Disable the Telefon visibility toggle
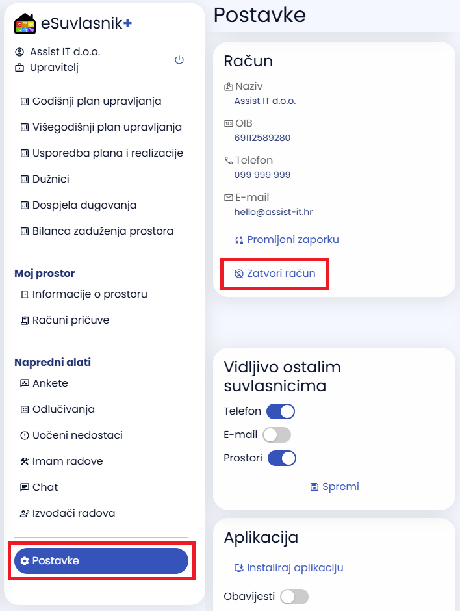The width and height of the screenshot is (460, 611). pyautogui.click(x=281, y=411)
